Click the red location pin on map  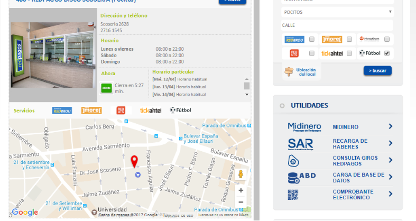(x=134, y=162)
